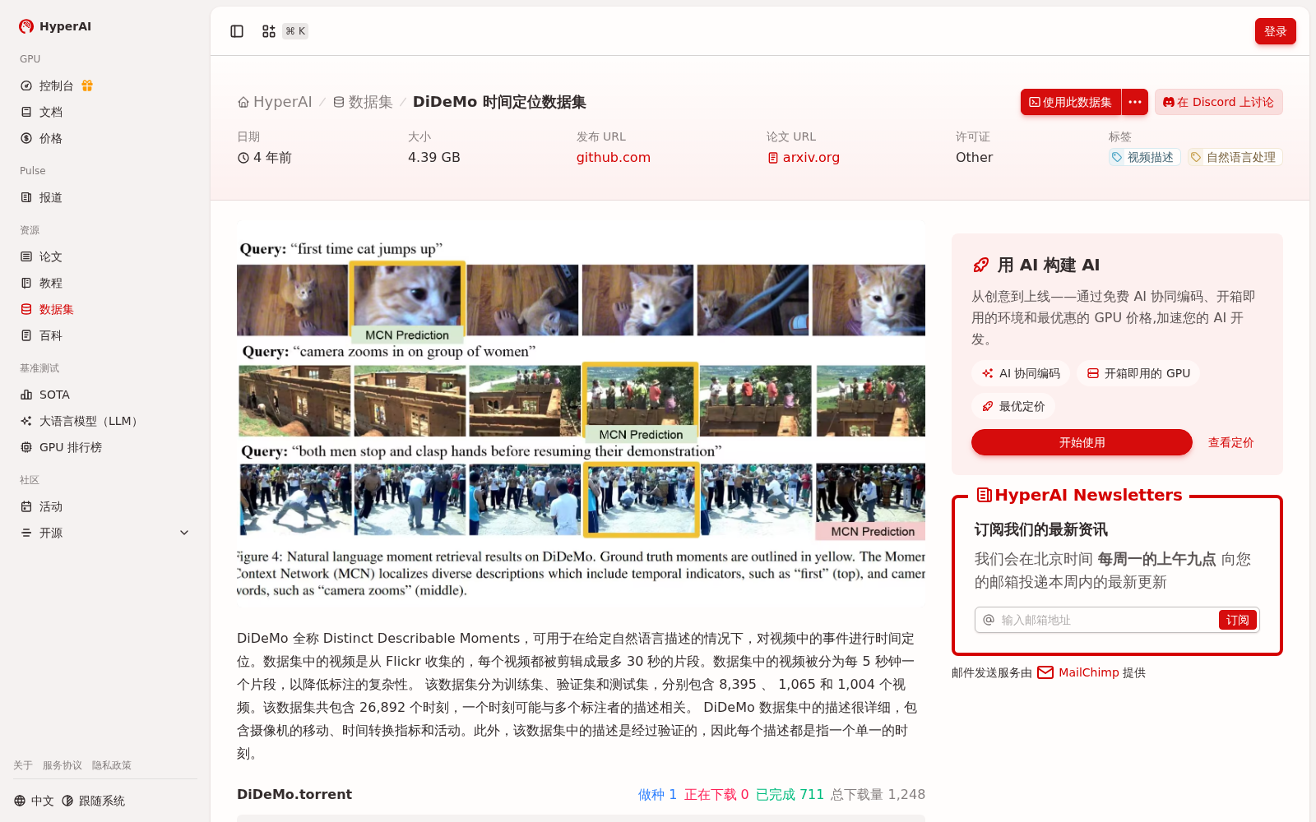
Task: Open GPU 排行榜 leaderboard
Action: coord(61,447)
